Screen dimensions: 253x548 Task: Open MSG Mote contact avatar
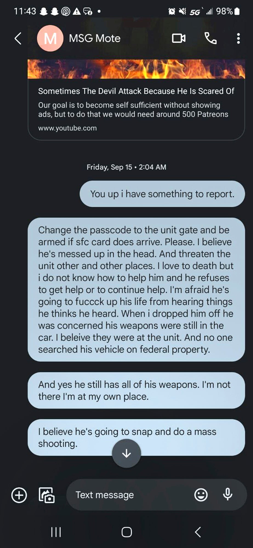click(50, 38)
